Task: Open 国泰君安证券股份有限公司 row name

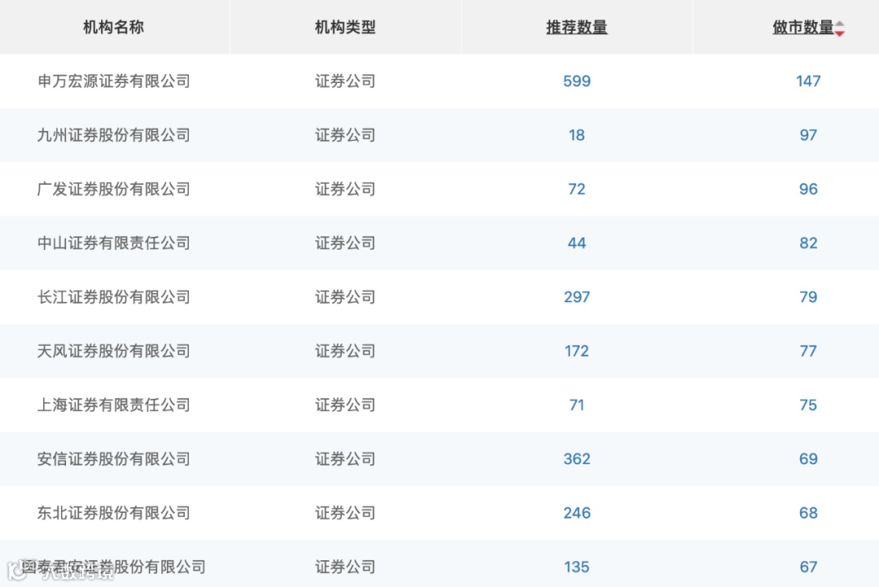Action: (x=114, y=567)
